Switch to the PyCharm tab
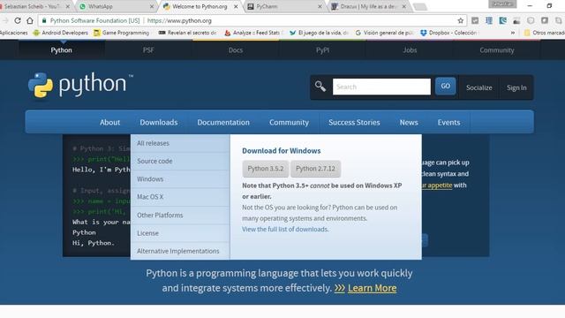The width and height of the screenshot is (565, 318). coord(284,6)
